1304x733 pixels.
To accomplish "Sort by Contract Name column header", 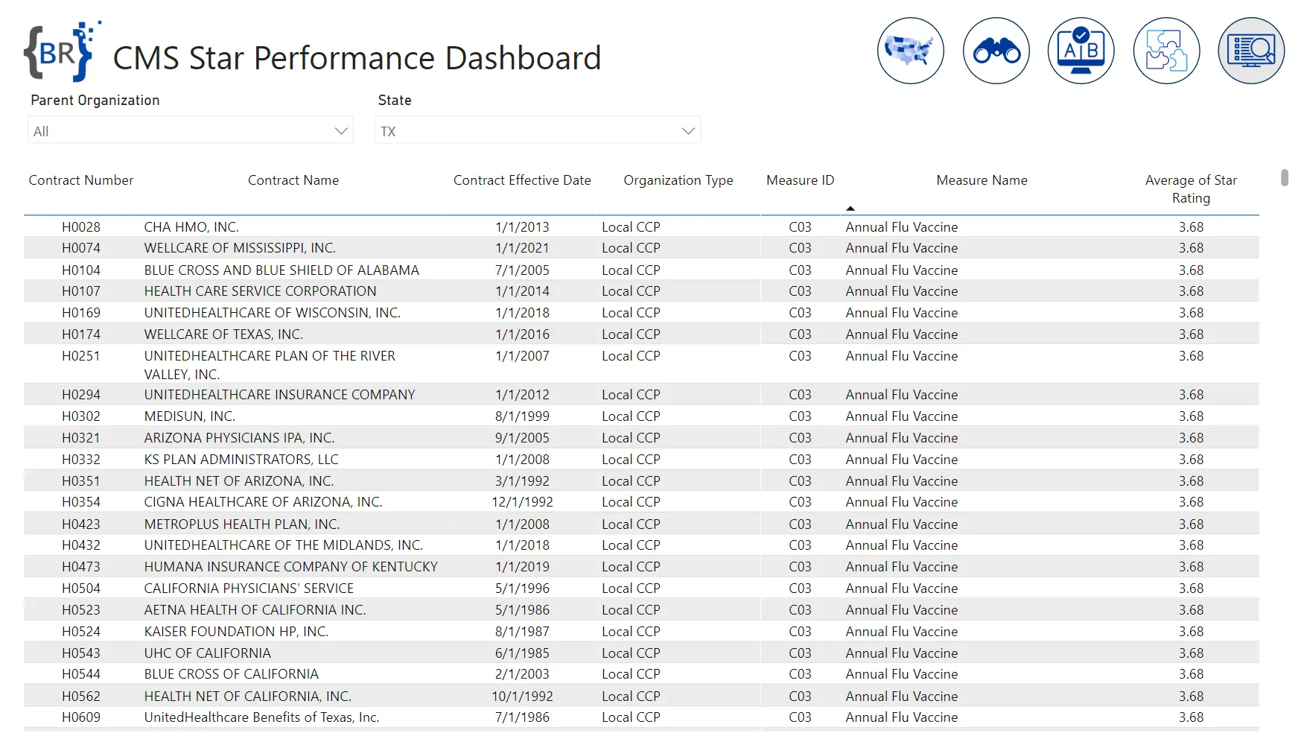I will (293, 180).
